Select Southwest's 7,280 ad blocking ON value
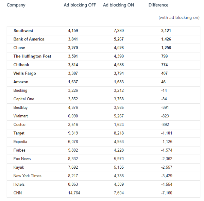This screenshot has width=204, height=201. tap(119, 31)
